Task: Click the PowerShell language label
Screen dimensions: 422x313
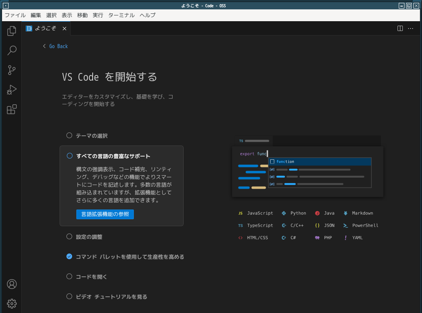Action: click(365, 225)
